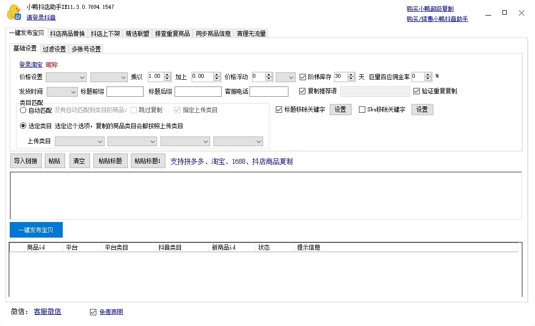Click the 请登录抖音 link
Image resolution: width=535 pixels, height=326 pixels.
41,17
